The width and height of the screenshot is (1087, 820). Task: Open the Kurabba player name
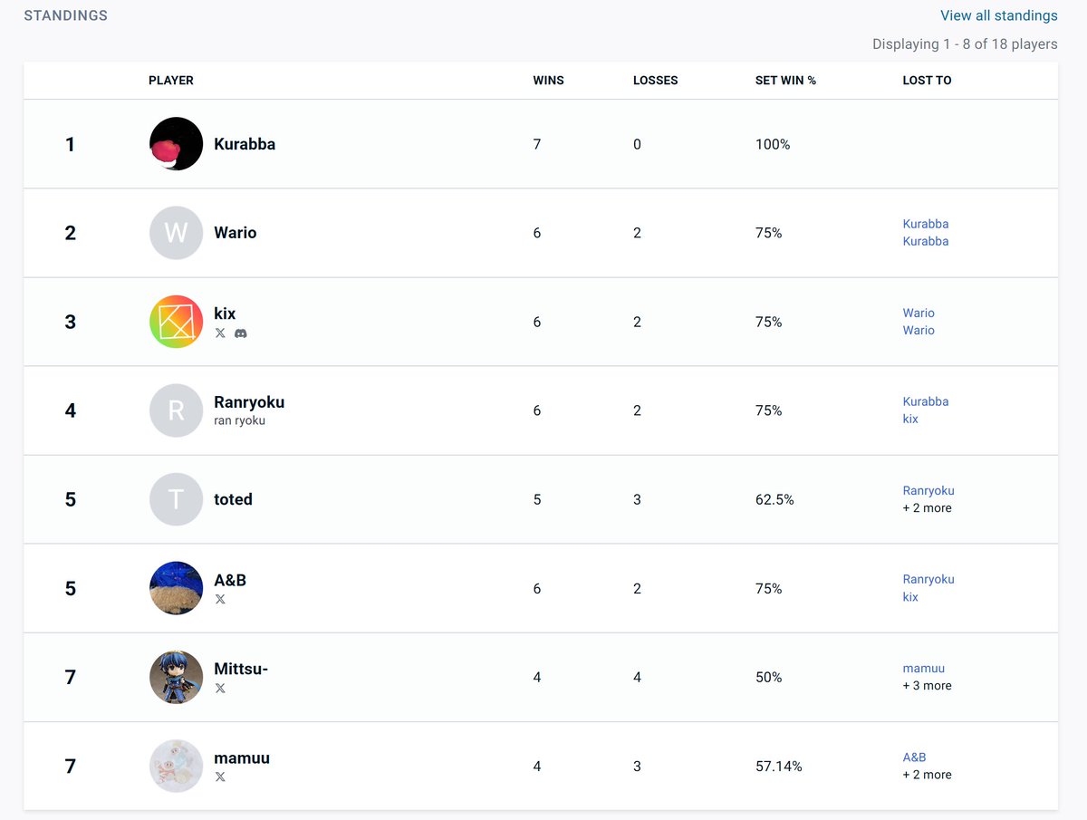click(245, 144)
